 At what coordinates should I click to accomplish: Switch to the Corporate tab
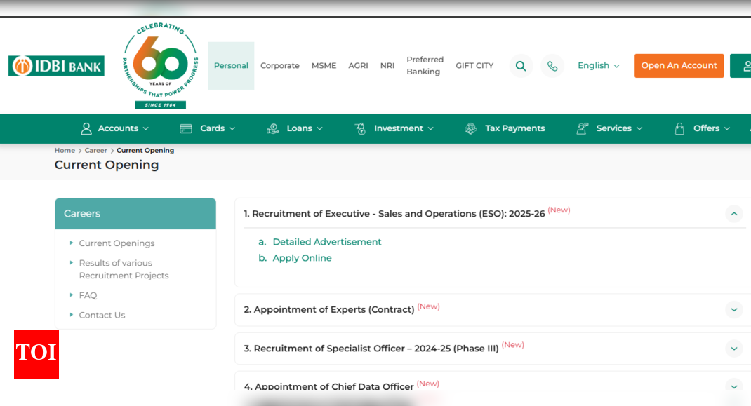click(279, 65)
